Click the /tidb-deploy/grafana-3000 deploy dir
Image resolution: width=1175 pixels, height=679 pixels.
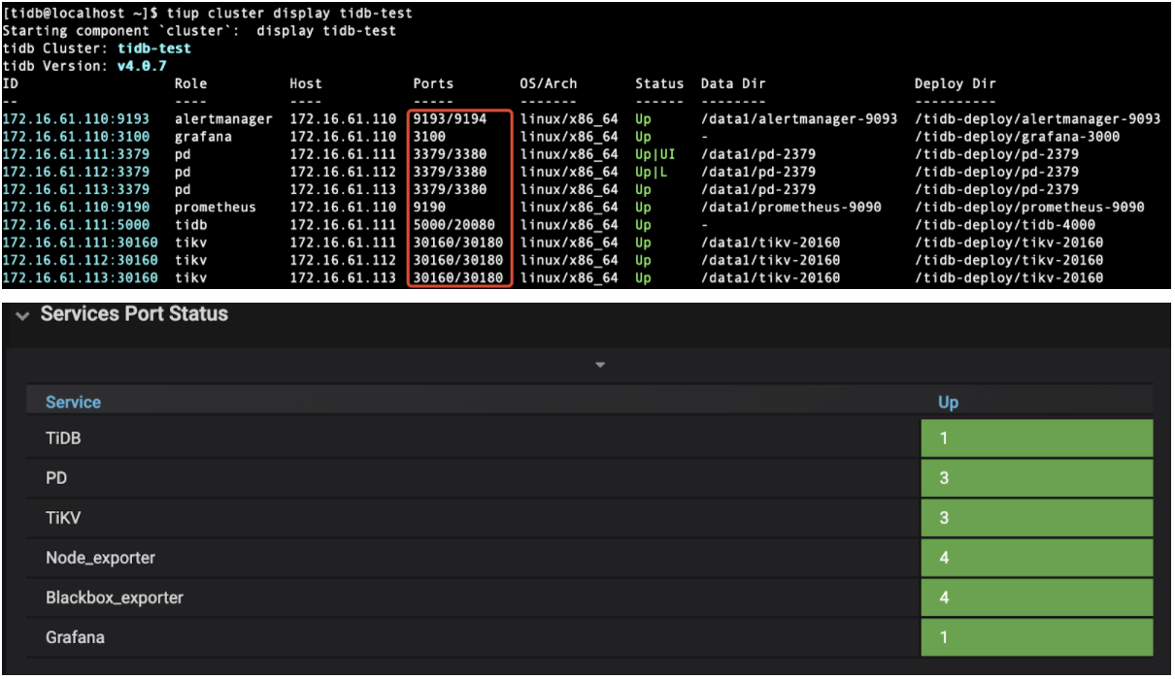point(1018,136)
